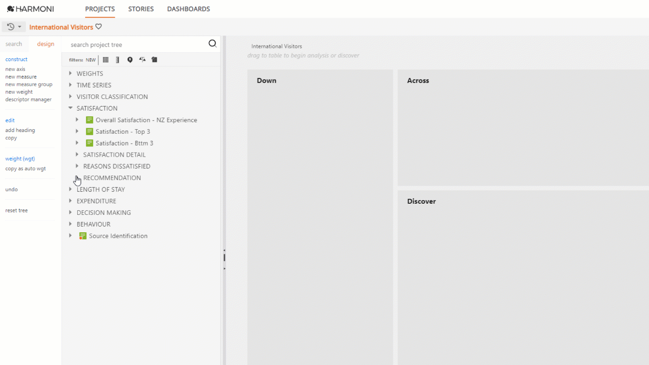Click the Harmoni logo
The width and height of the screenshot is (649, 365).
pos(30,9)
